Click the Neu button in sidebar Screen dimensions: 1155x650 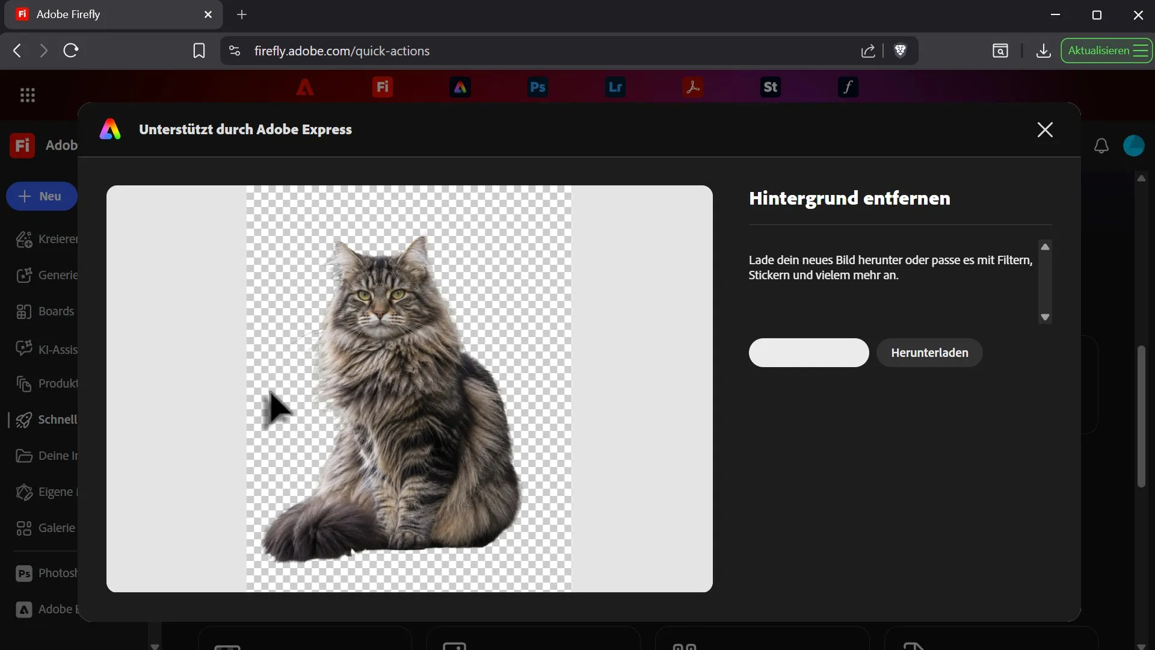[42, 196]
